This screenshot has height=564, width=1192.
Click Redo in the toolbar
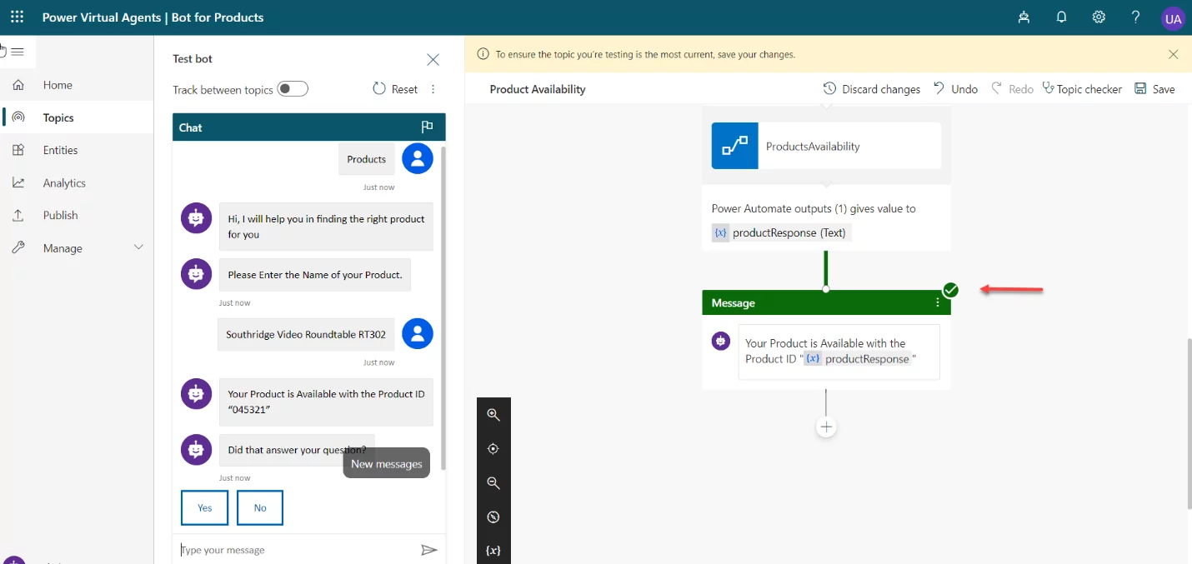click(x=1012, y=89)
